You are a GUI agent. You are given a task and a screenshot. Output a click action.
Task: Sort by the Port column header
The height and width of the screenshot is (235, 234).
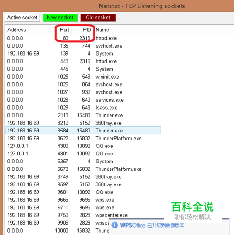(x=60, y=29)
